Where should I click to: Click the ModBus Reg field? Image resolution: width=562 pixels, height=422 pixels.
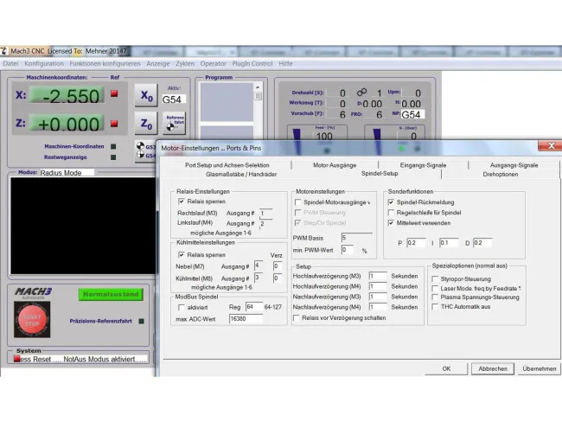tap(254, 307)
